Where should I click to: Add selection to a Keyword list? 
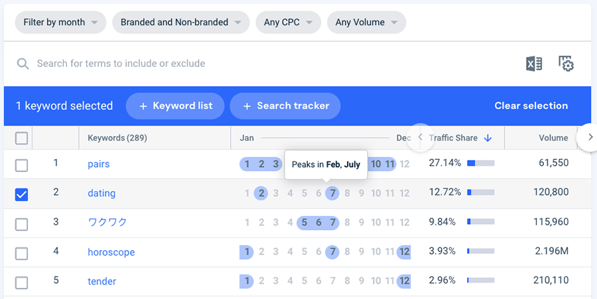pyautogui.click(x=175, y=106)
